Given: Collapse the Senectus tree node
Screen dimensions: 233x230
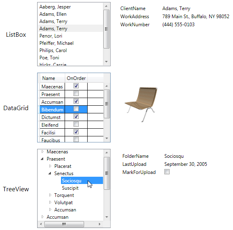Looking at the screenshot, I should click(50, 173).
